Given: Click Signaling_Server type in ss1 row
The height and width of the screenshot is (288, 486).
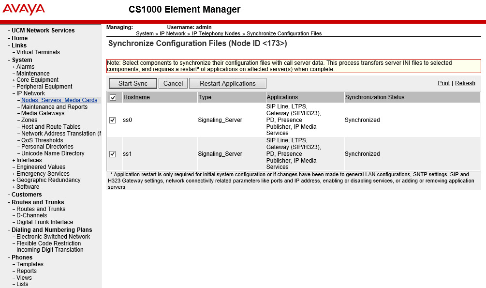Looking at the screenshot, I should (220, 154).
